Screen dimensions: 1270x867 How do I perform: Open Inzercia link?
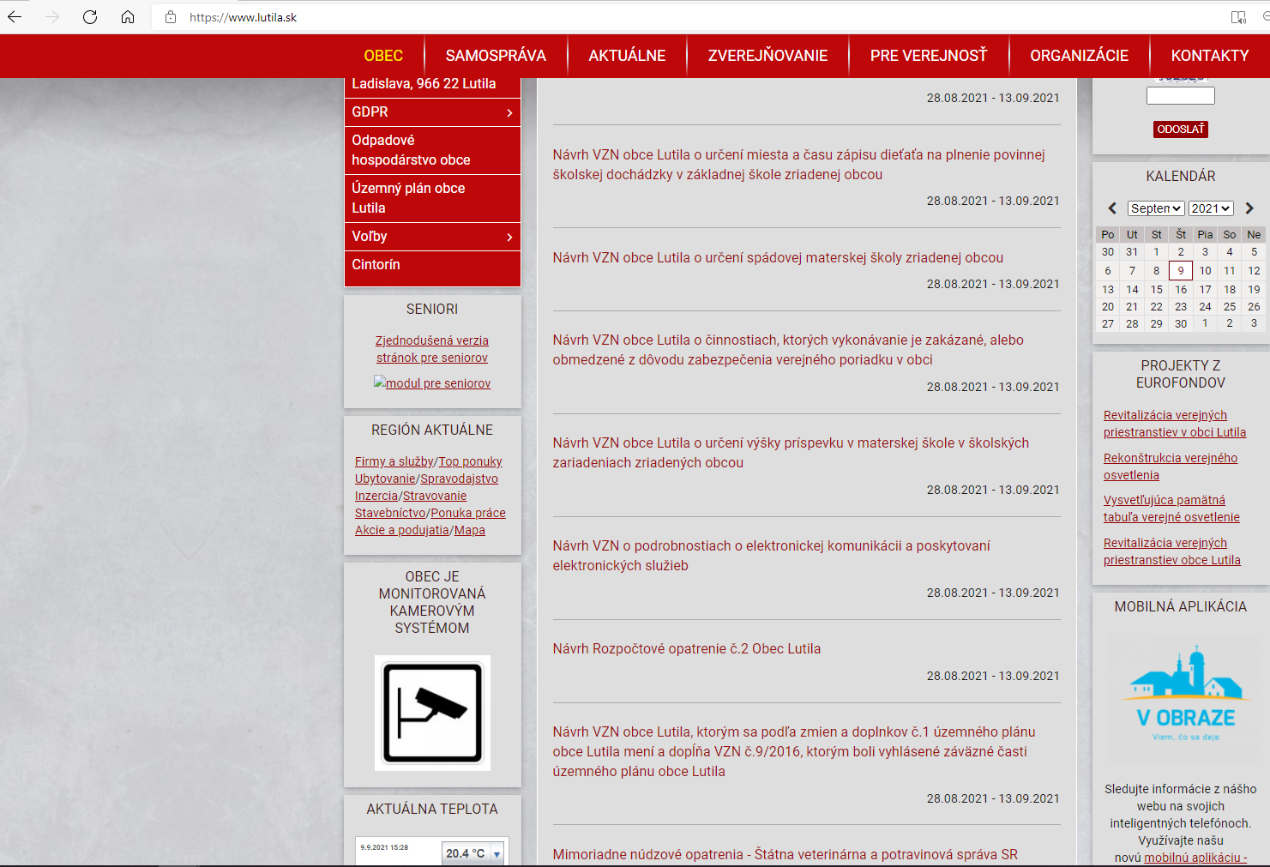click(x=376, y=496)
